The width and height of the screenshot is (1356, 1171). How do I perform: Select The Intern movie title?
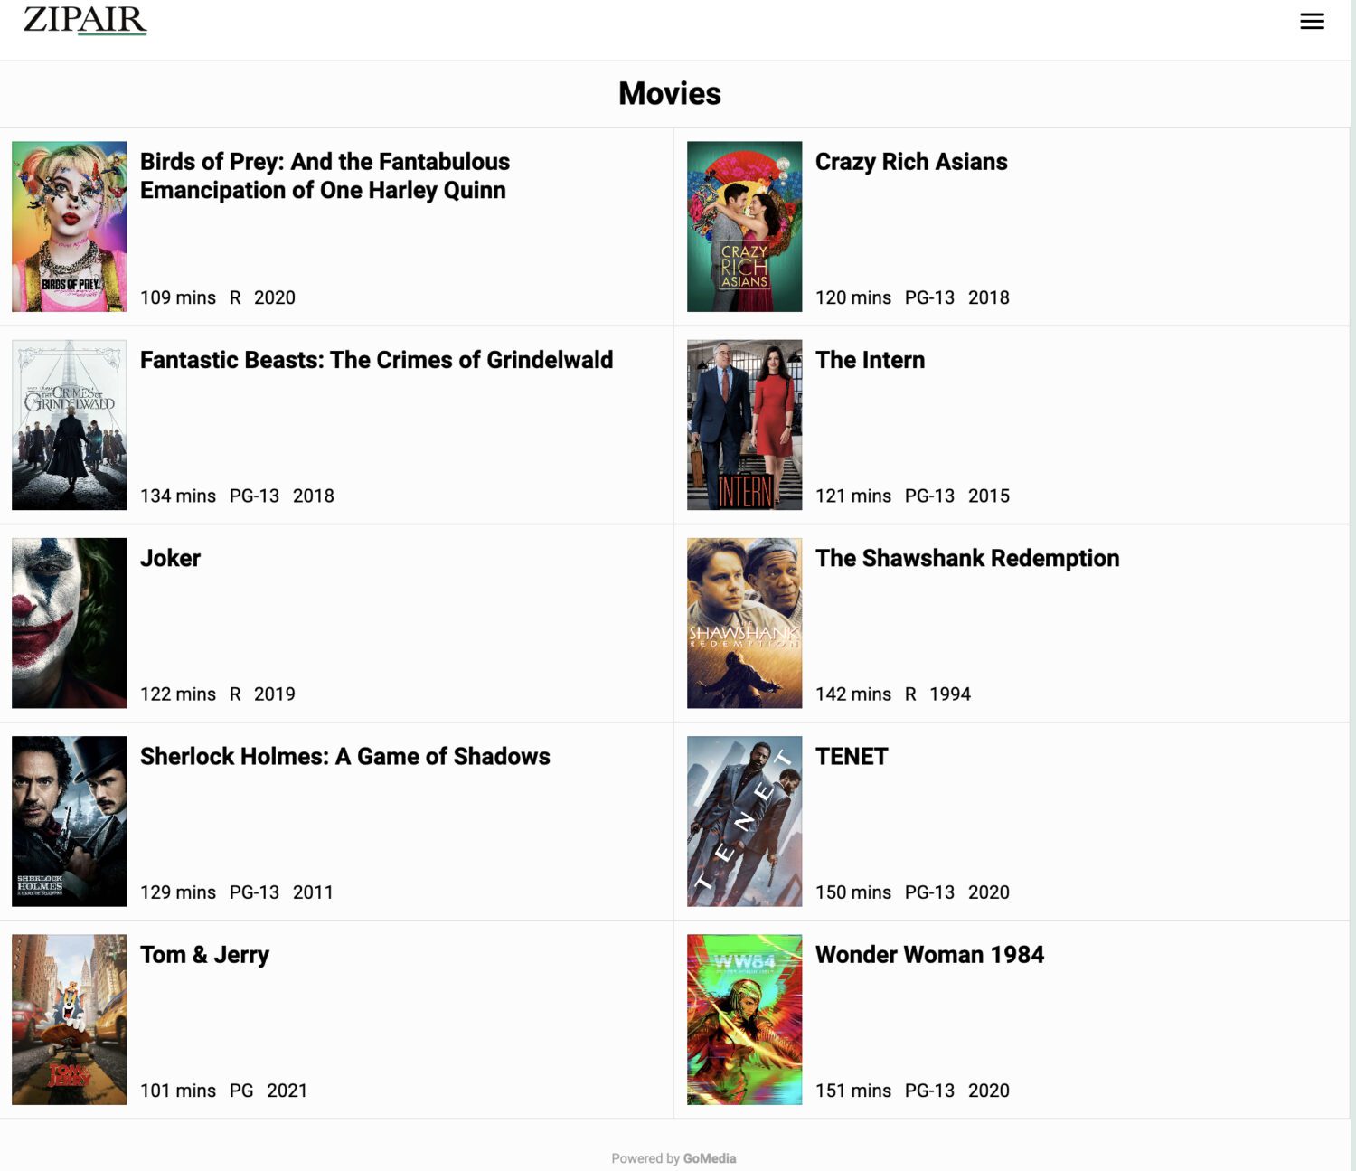pyautogui.click(x=870, y=360)
